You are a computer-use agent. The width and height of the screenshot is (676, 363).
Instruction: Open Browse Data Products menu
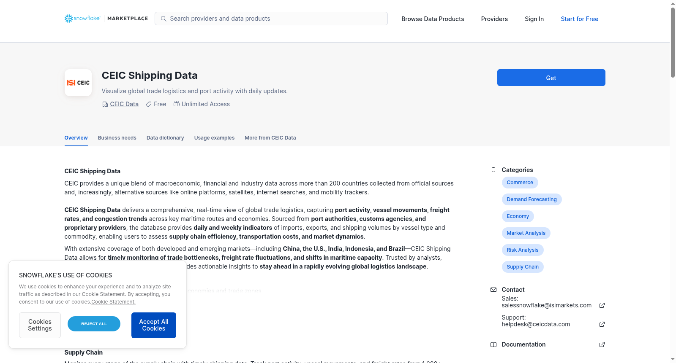(433, 19)
